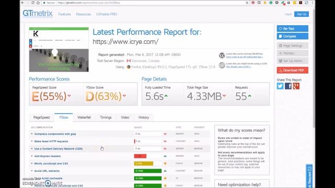The image size is (335, 188).
Task: Share report on Facebook icon
Action: pyautogui.click(x=288, y=86)
